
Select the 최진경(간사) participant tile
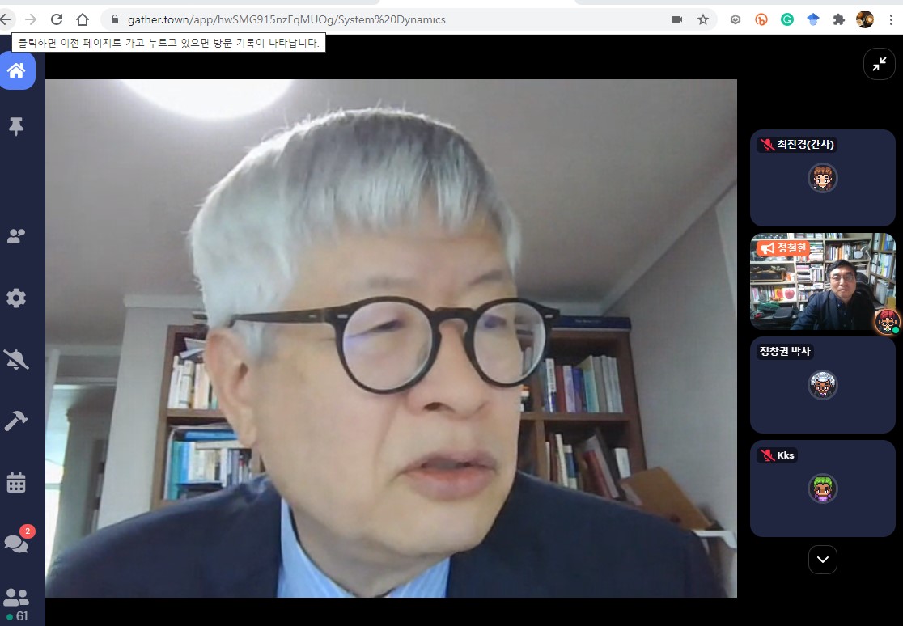coord(822,178)
